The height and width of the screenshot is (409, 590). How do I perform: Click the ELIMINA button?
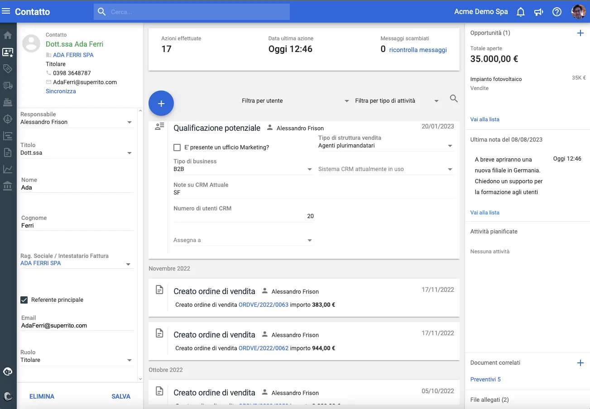click(42, 396)
